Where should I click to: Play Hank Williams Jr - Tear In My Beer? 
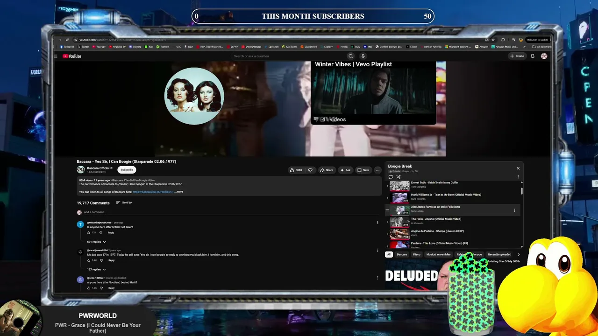(x=453, y=198)
